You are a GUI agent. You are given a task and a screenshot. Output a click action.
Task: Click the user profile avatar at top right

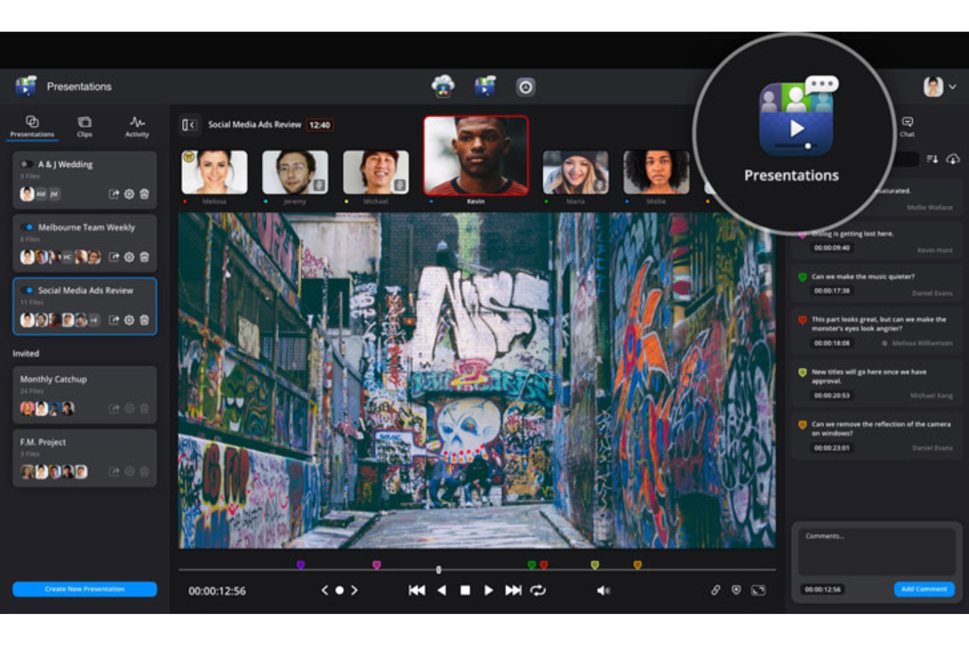tap(933, 86)
